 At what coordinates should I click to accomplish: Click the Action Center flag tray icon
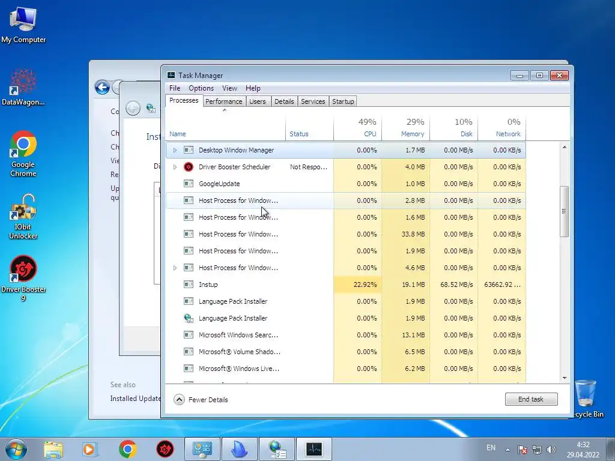pyautogui.click(x=523, y=450)
